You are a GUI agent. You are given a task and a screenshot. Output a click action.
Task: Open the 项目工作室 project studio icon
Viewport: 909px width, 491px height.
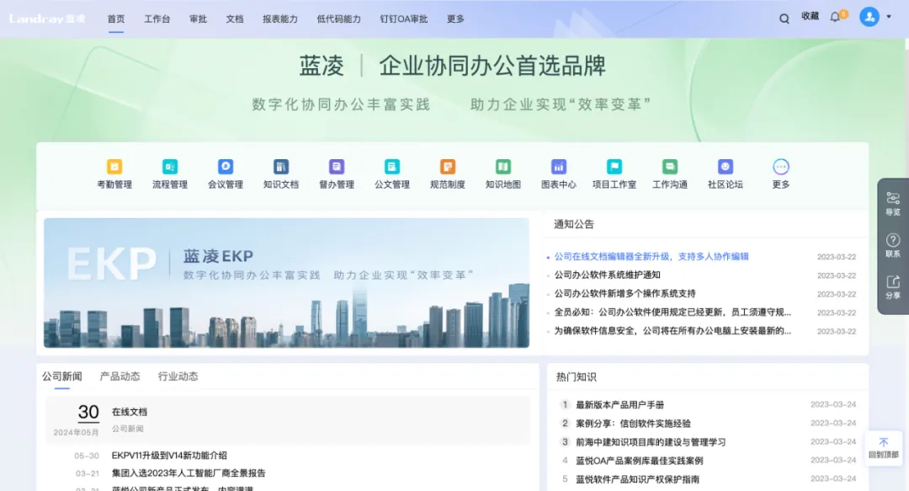(x=614, y=167)
